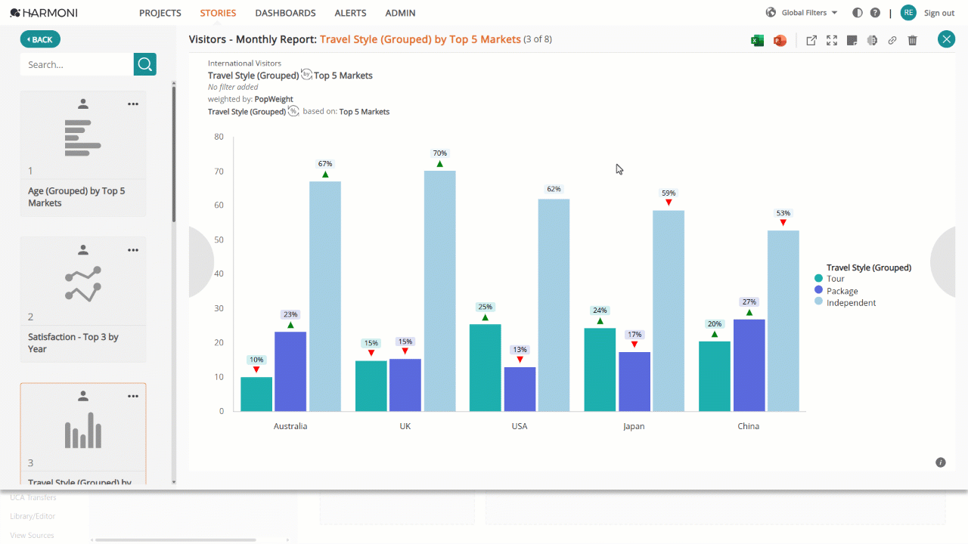
Task: Close the story viewer panel
Action: click(946, 39)
